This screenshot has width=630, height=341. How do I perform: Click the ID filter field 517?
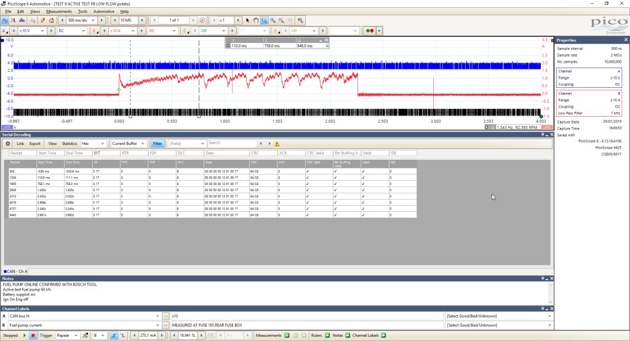pos(106,153)
